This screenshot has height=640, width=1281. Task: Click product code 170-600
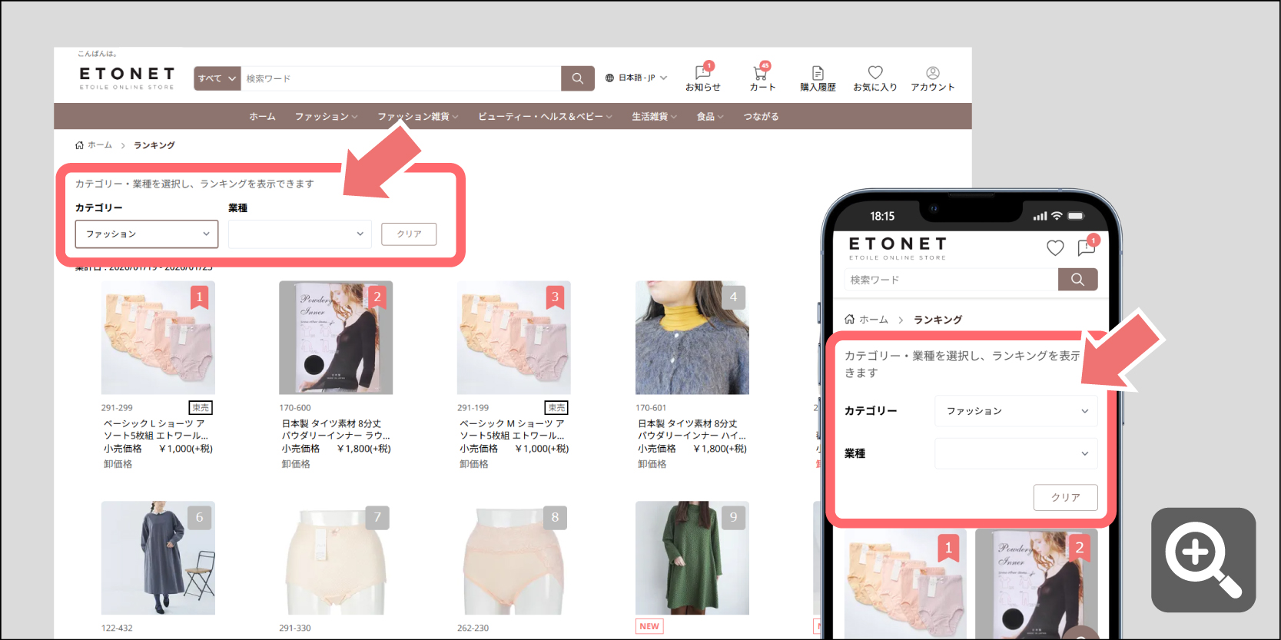click(x=295, y=408)
